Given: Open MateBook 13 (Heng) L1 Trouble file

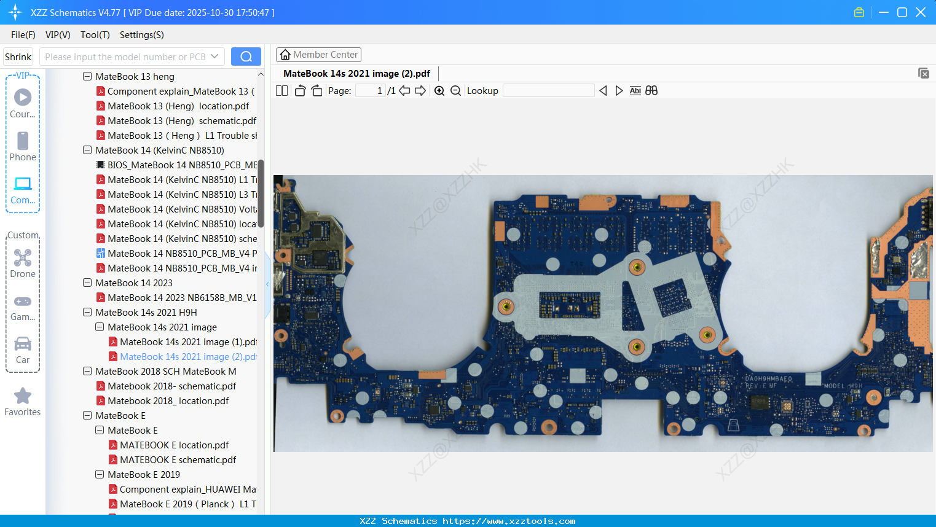Looking at the screenshot, I should 176,136.
